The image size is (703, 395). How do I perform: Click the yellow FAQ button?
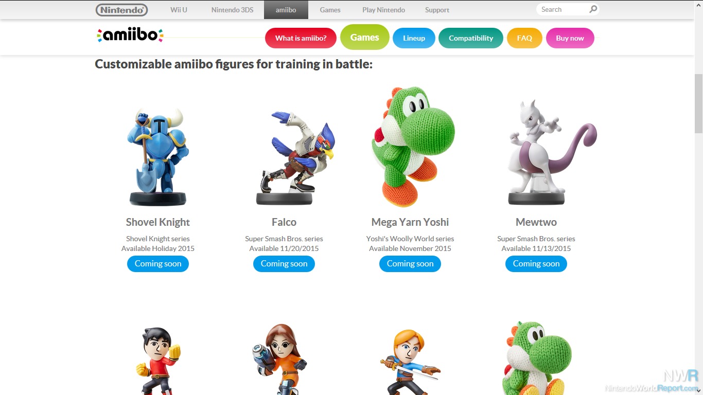pyautogui.click(x=524, y=38)
